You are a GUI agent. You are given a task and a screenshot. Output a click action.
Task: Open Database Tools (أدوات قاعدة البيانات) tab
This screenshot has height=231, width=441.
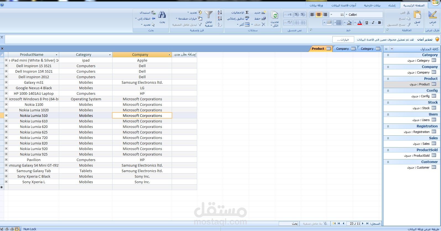point(344,5)
